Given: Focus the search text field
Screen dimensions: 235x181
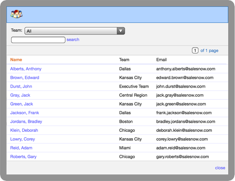Looking at the screenshot, I should click(x=38, y=40).
